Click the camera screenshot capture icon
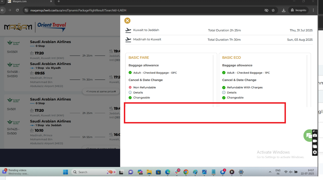The width and height of the screenshot is (323, 180). (315, 135)
